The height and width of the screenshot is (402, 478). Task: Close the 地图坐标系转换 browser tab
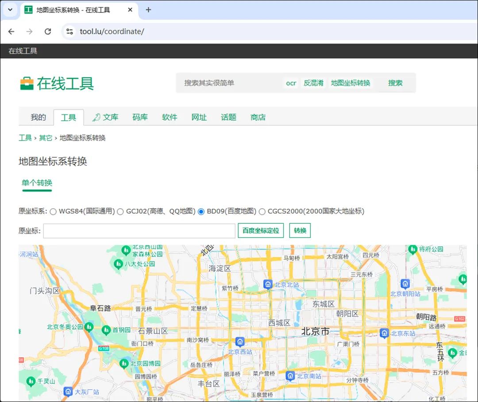coord(130,10)
